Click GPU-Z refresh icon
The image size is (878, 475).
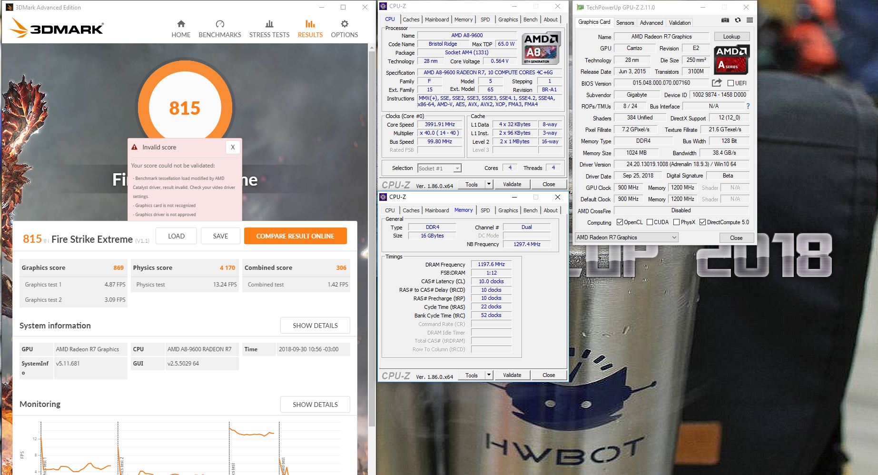coord(738,20)
